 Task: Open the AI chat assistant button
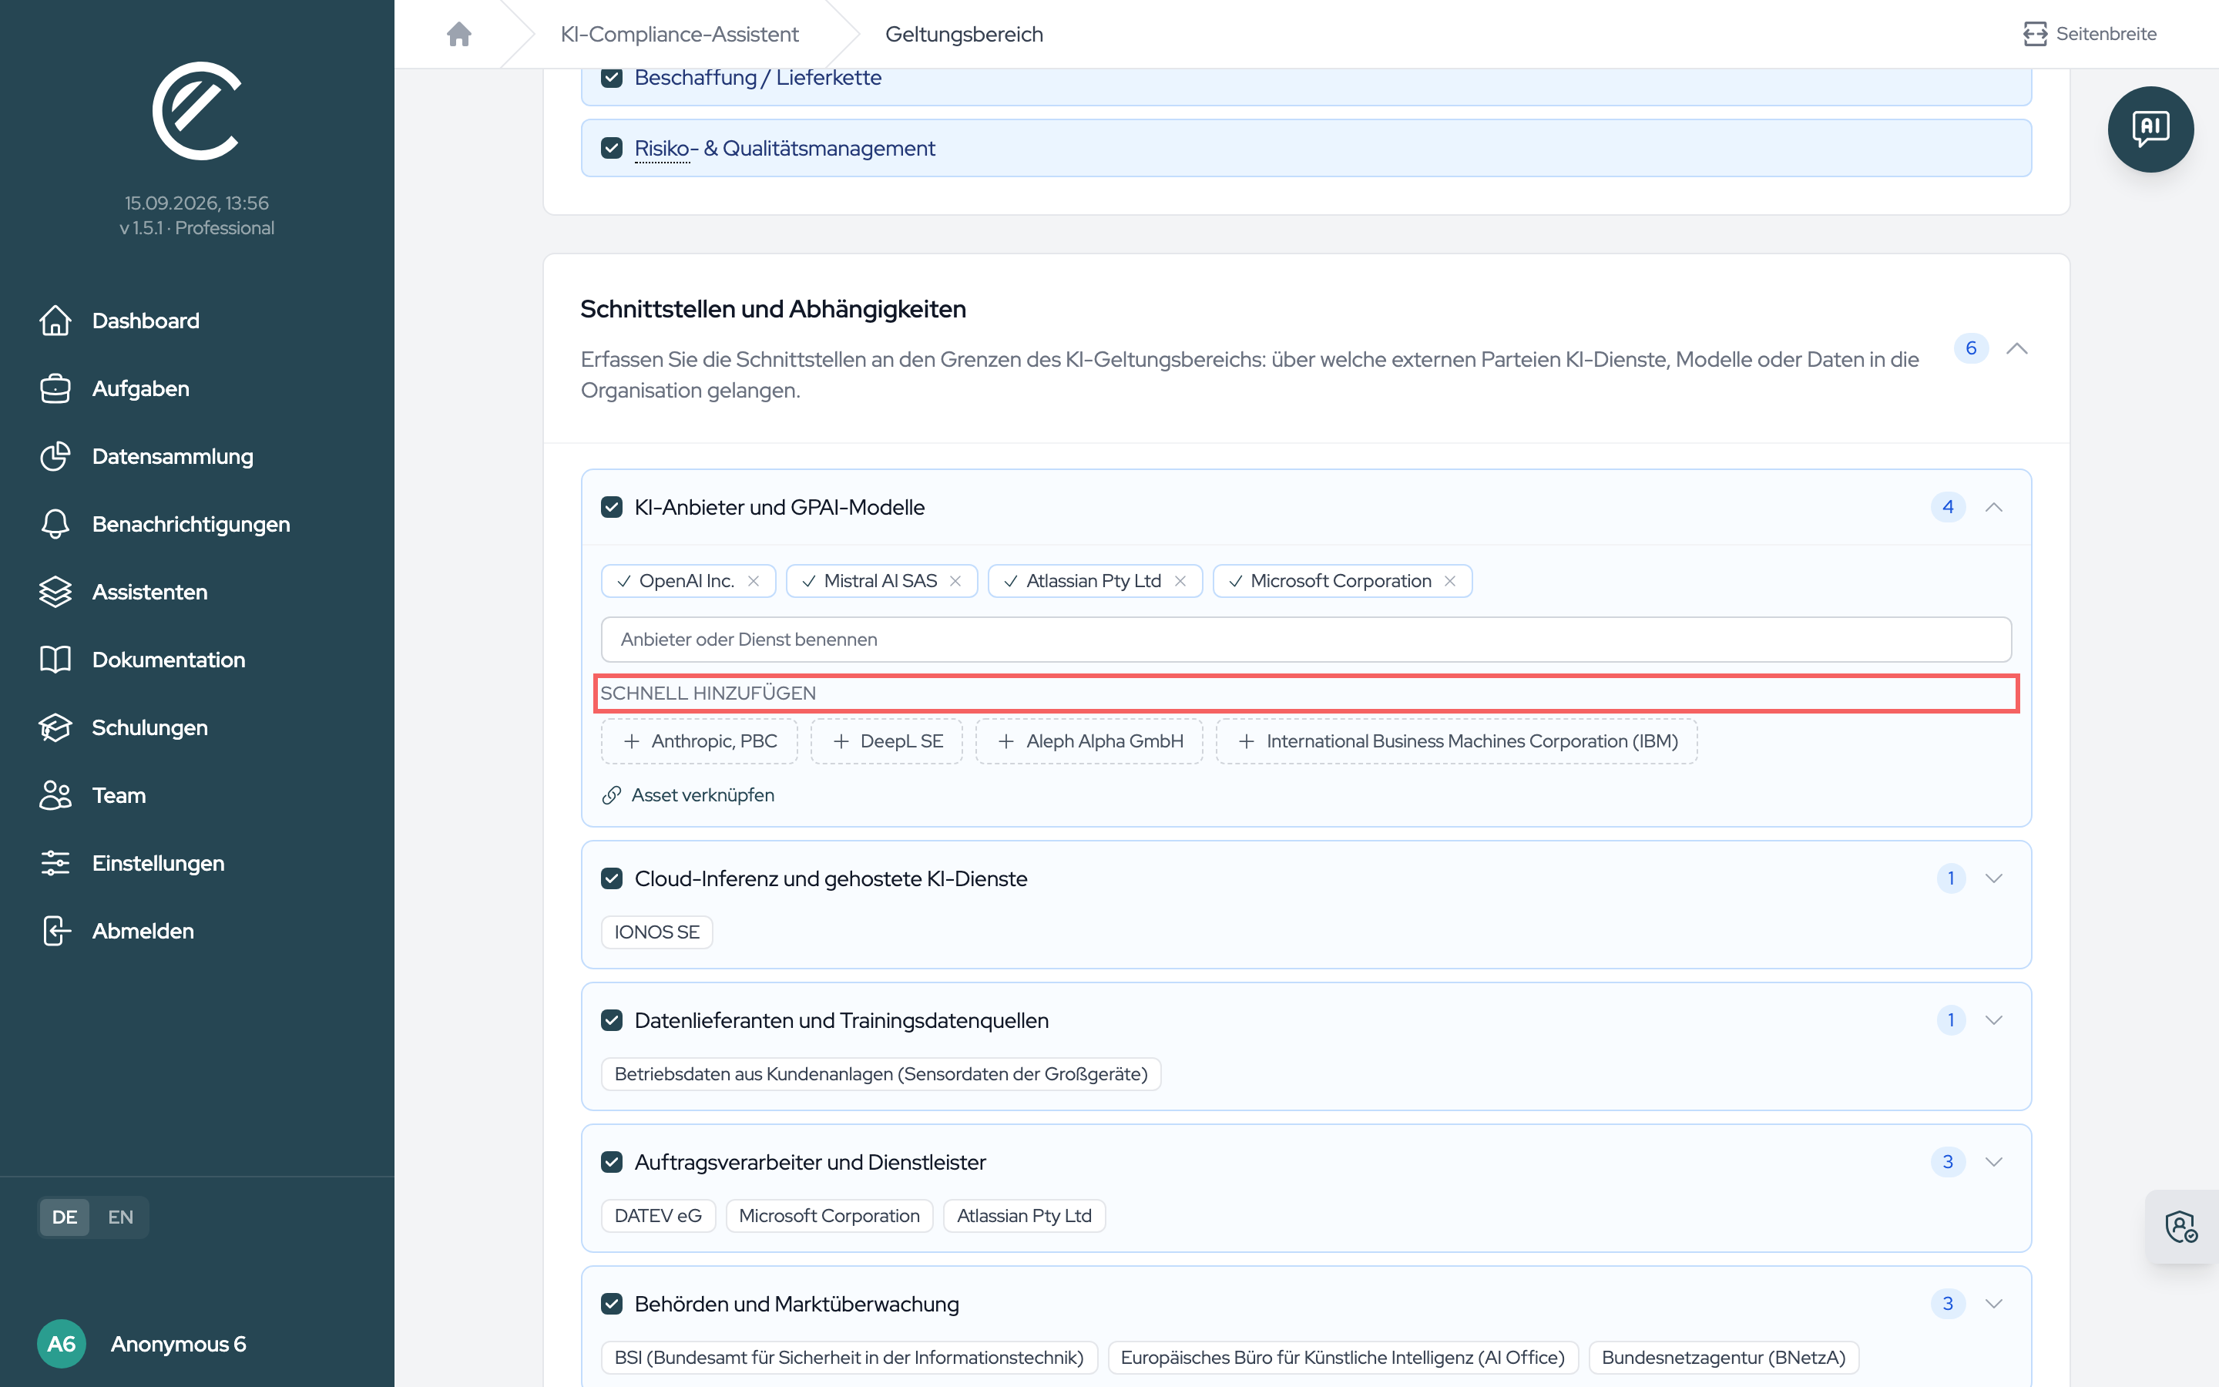tap(2150, 129)
